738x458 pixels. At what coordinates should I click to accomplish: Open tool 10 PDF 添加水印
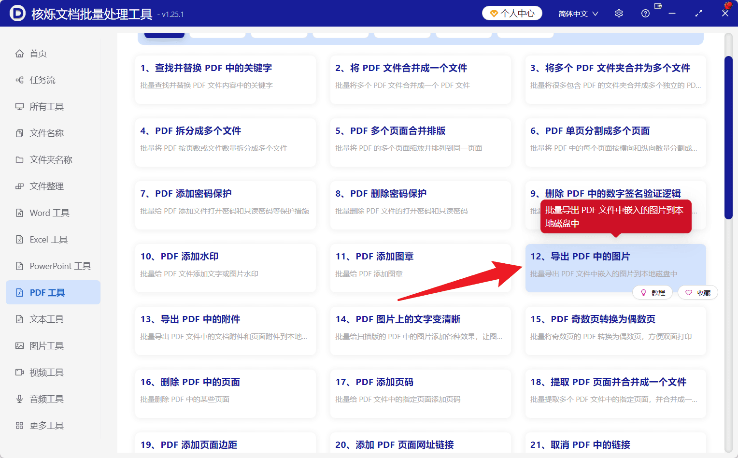(226, 268)
